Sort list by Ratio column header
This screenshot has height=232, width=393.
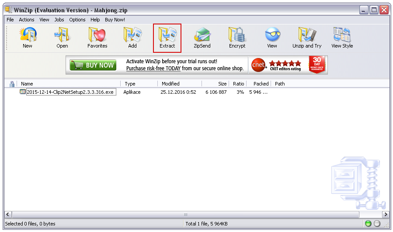coord(238,84)
